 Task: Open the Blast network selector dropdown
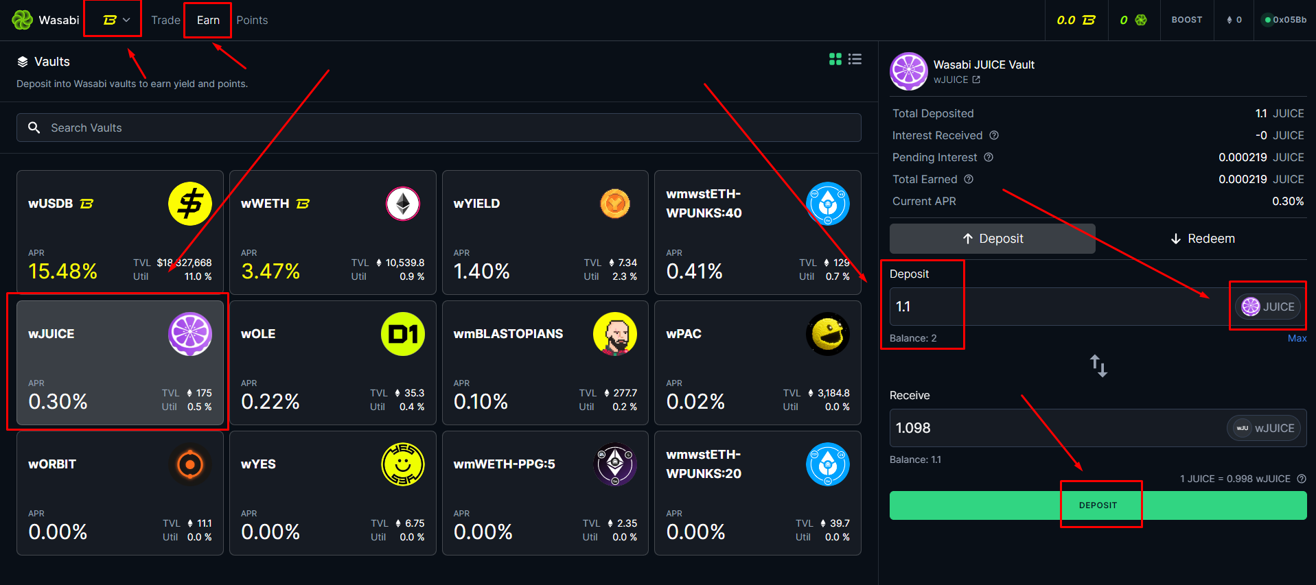tap(116, 20)
